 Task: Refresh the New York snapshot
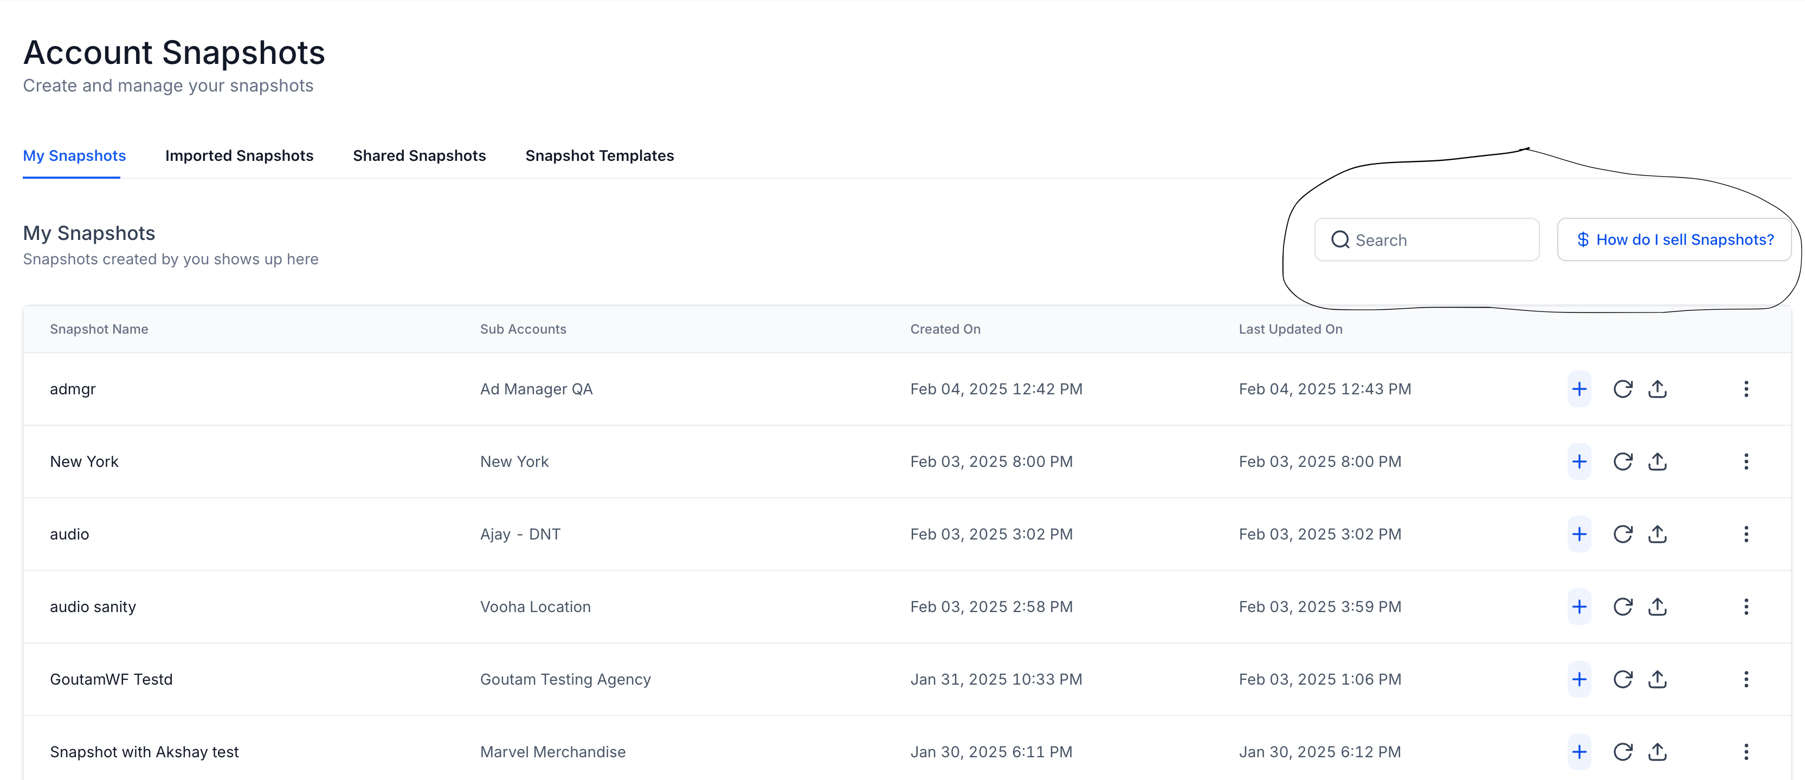1622,461
